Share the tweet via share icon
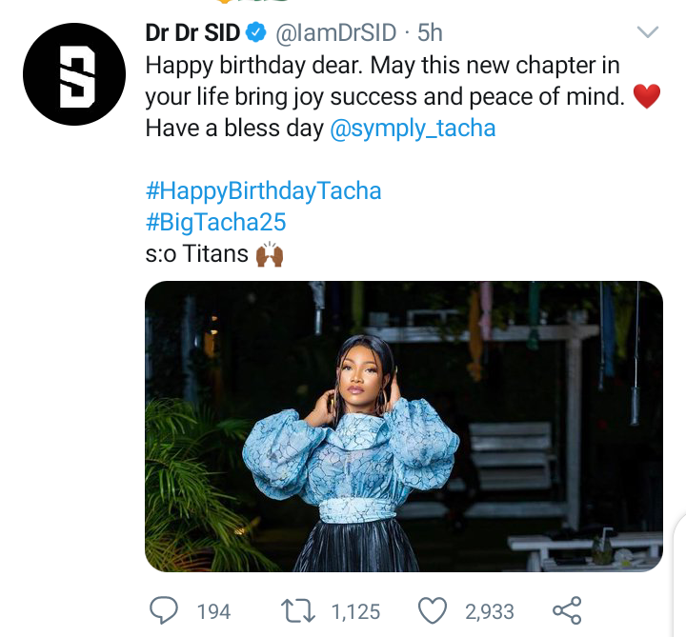 coord(567,610)
